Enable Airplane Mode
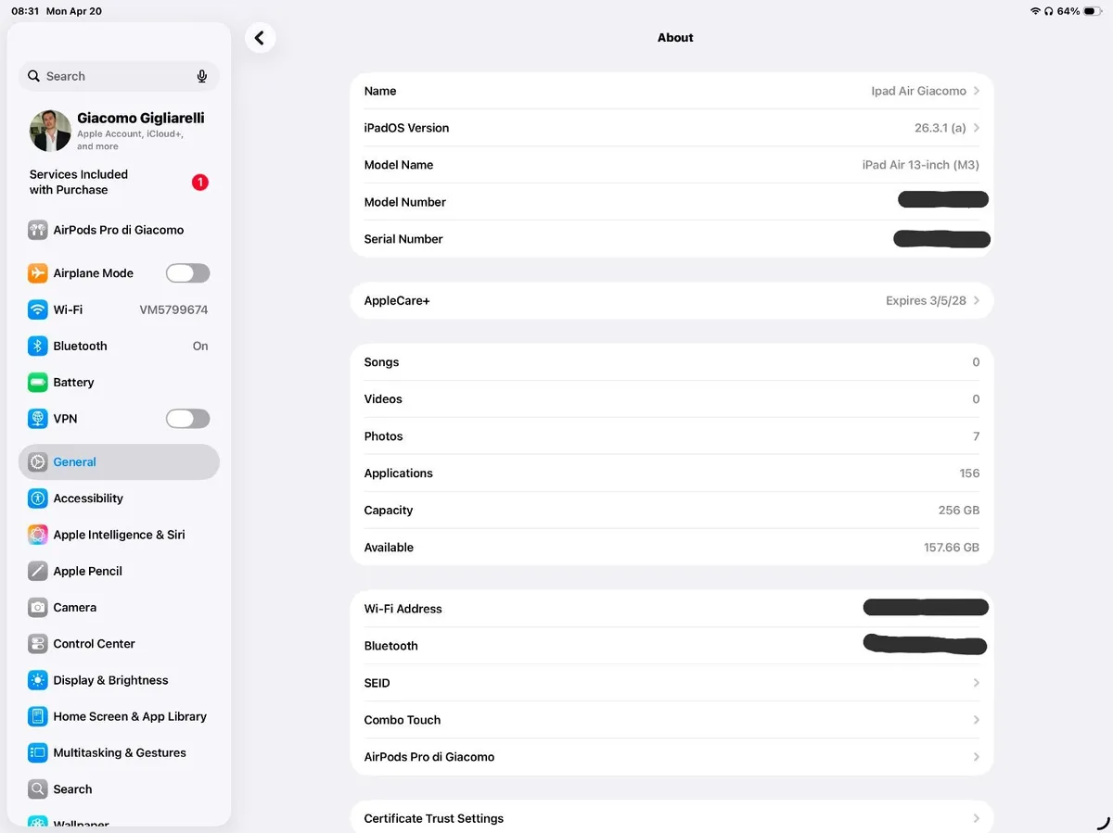1113x833 pixels. [187, 272]
